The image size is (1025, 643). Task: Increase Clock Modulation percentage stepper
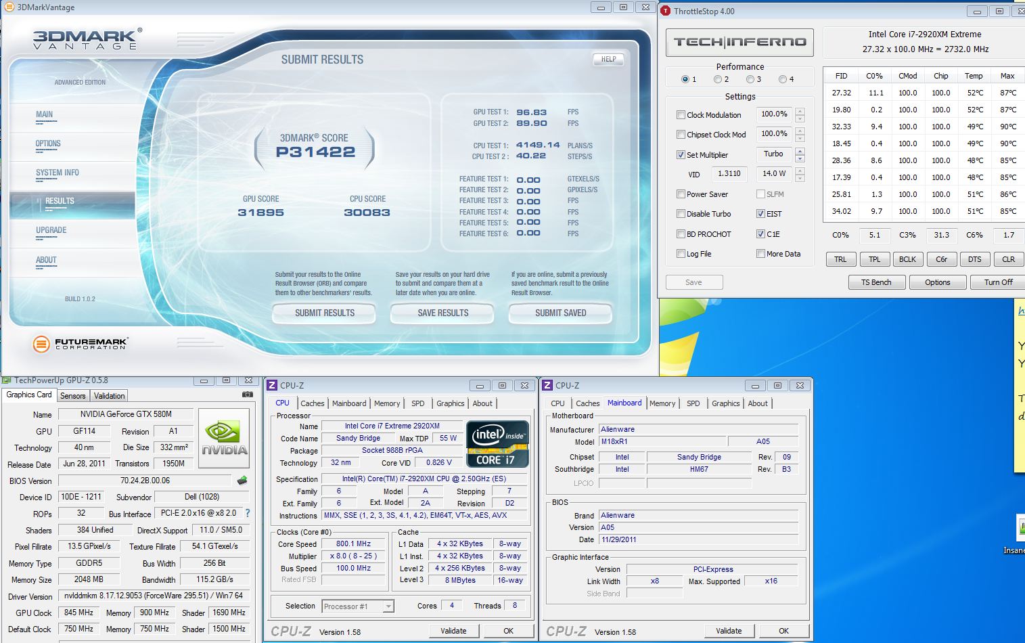click(x=800, y=111)
